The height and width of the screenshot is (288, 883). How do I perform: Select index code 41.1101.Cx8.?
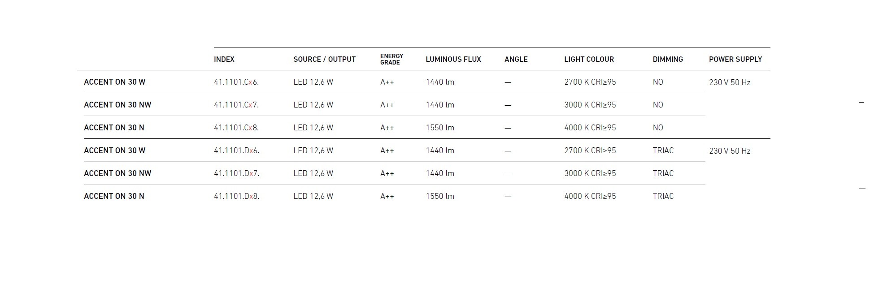pyautogui.click(x=236, y=128)
